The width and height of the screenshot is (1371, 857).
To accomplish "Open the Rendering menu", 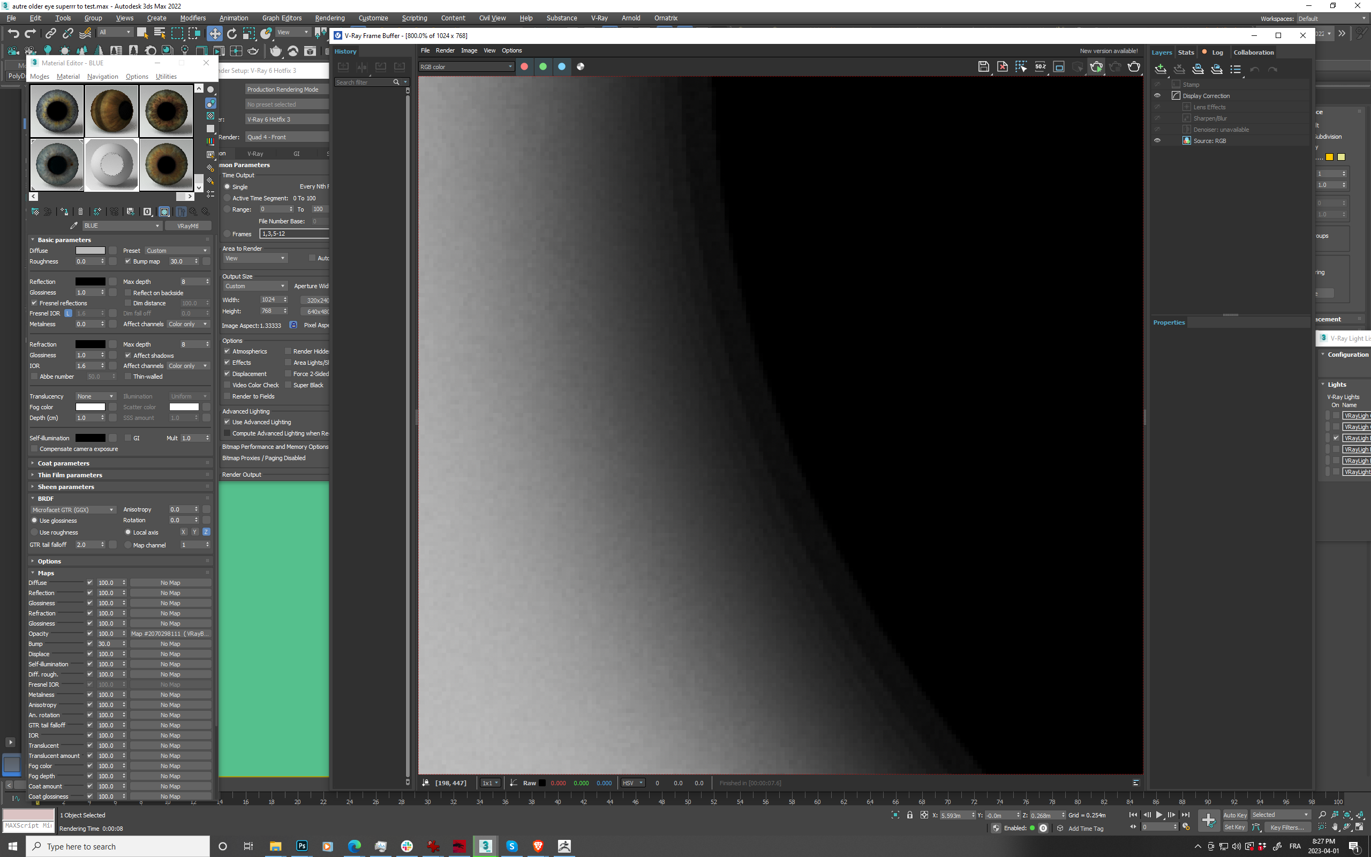I will click(x=330, y=18).
